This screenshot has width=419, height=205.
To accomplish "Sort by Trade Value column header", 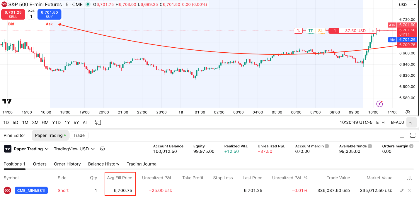I will coord(338,178).
